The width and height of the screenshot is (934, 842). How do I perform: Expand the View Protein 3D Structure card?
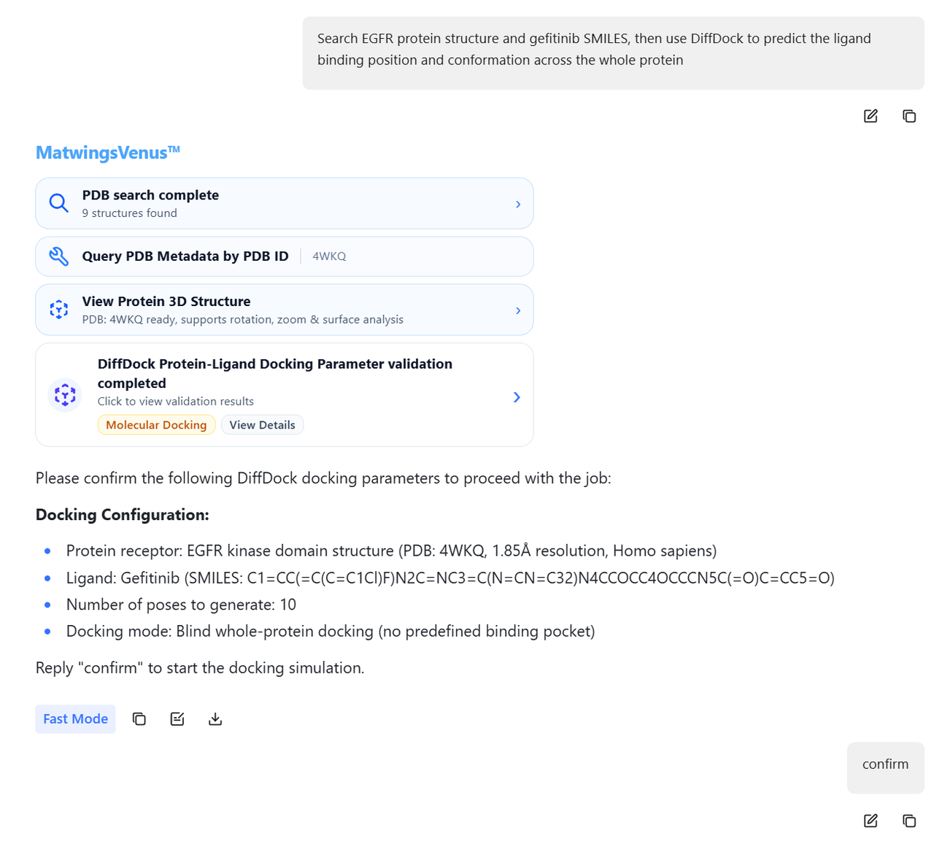pyautogui.click(x=518, y=310)
